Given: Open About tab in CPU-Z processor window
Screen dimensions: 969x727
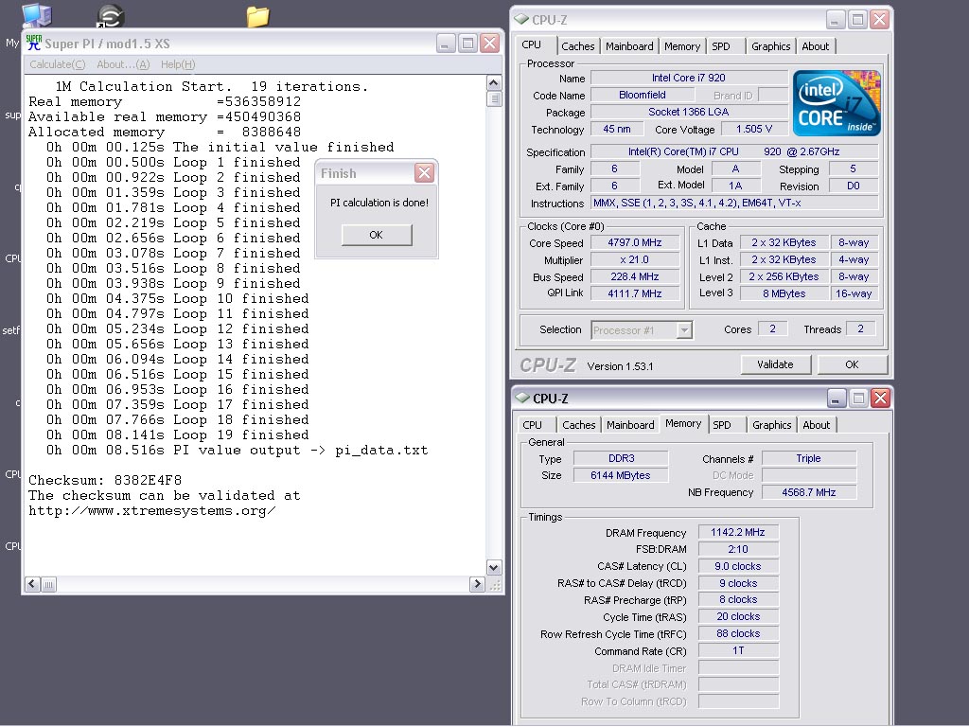Looking at the screenshot, I should (x=815, y=46).
